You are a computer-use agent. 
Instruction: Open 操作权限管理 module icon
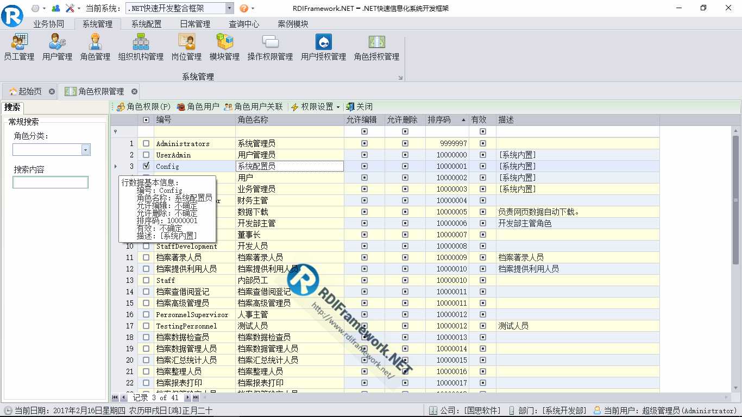(x=270, y=47)
